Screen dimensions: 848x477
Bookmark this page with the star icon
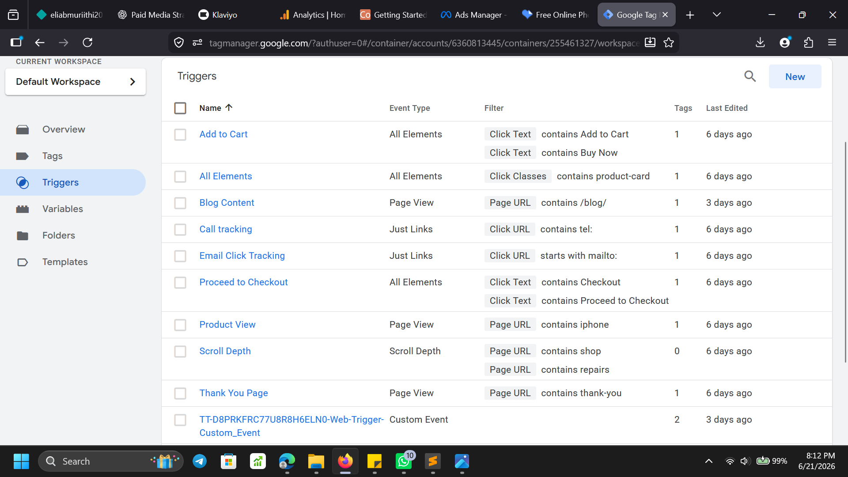(x=669, y=42)
